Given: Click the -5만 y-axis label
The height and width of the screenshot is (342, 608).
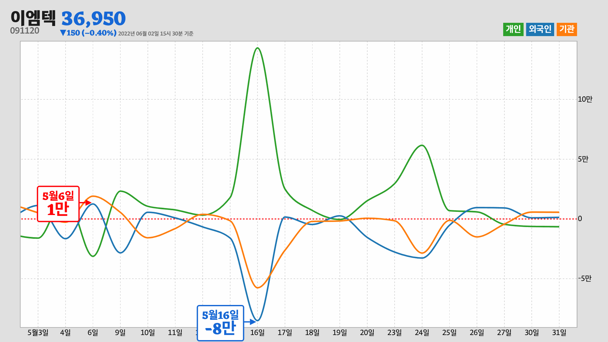Looking at the screenshot, I should click(x=585, y=279).
